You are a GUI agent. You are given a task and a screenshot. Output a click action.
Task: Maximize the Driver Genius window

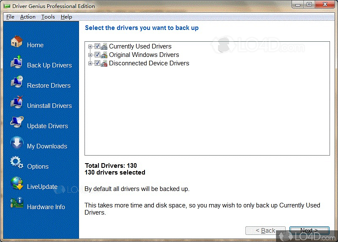pyautogui.click(x=309, y=5)
